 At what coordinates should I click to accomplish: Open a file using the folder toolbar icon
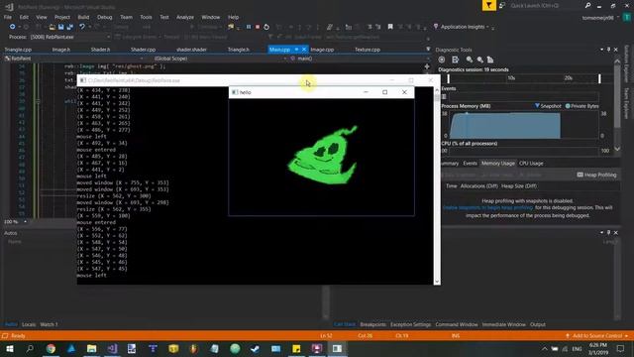(53, 27)
